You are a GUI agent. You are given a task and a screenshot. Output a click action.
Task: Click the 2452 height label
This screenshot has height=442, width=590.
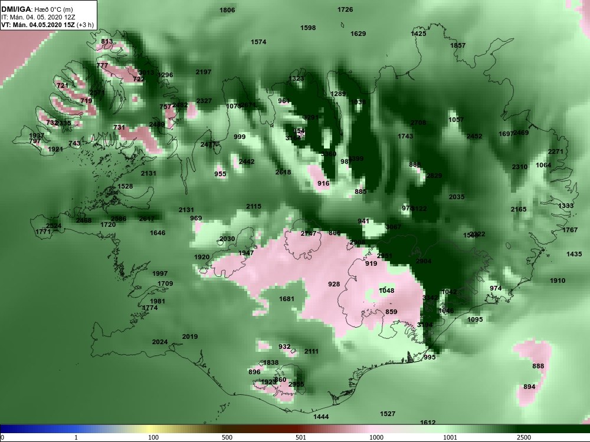474,136
